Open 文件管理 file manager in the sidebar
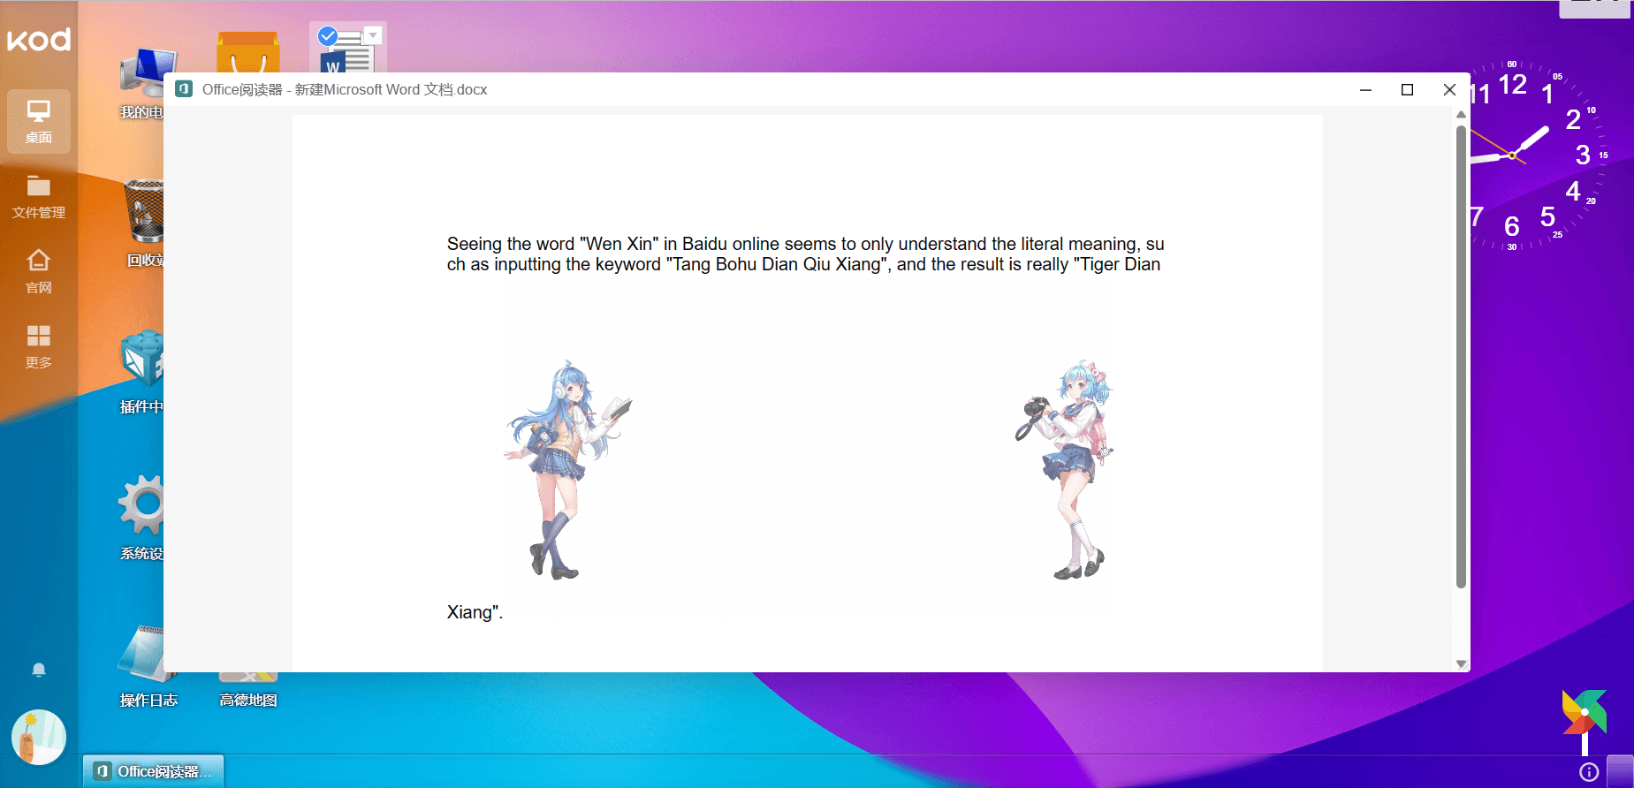Image resolution: width=1634 pixels, height=788 pixels. (x=39, y=196)
